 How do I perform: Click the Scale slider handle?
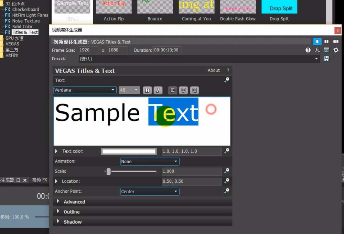tap(109, 171)
